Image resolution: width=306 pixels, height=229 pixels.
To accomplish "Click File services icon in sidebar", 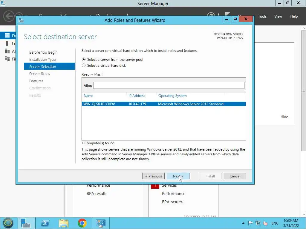I will (x=7, y=59).
